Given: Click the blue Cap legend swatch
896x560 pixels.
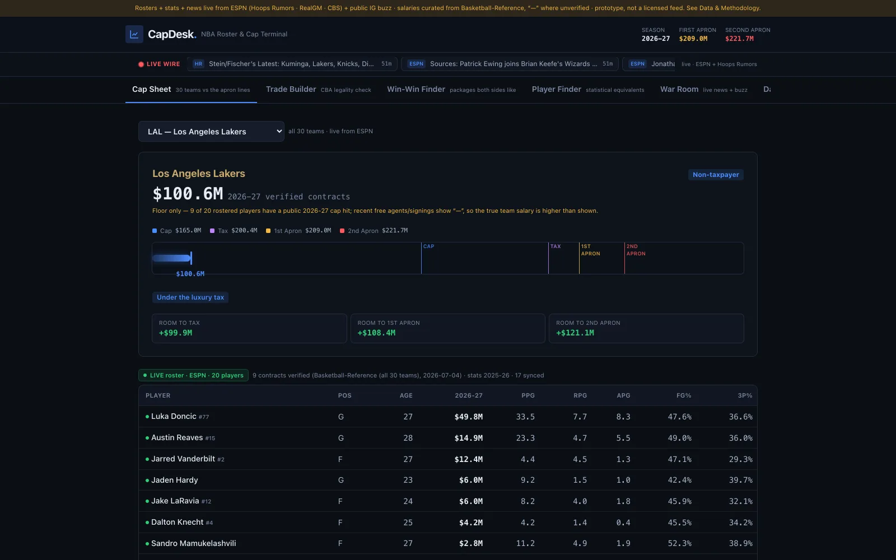Looking at the screenshot, I should 155,231.
